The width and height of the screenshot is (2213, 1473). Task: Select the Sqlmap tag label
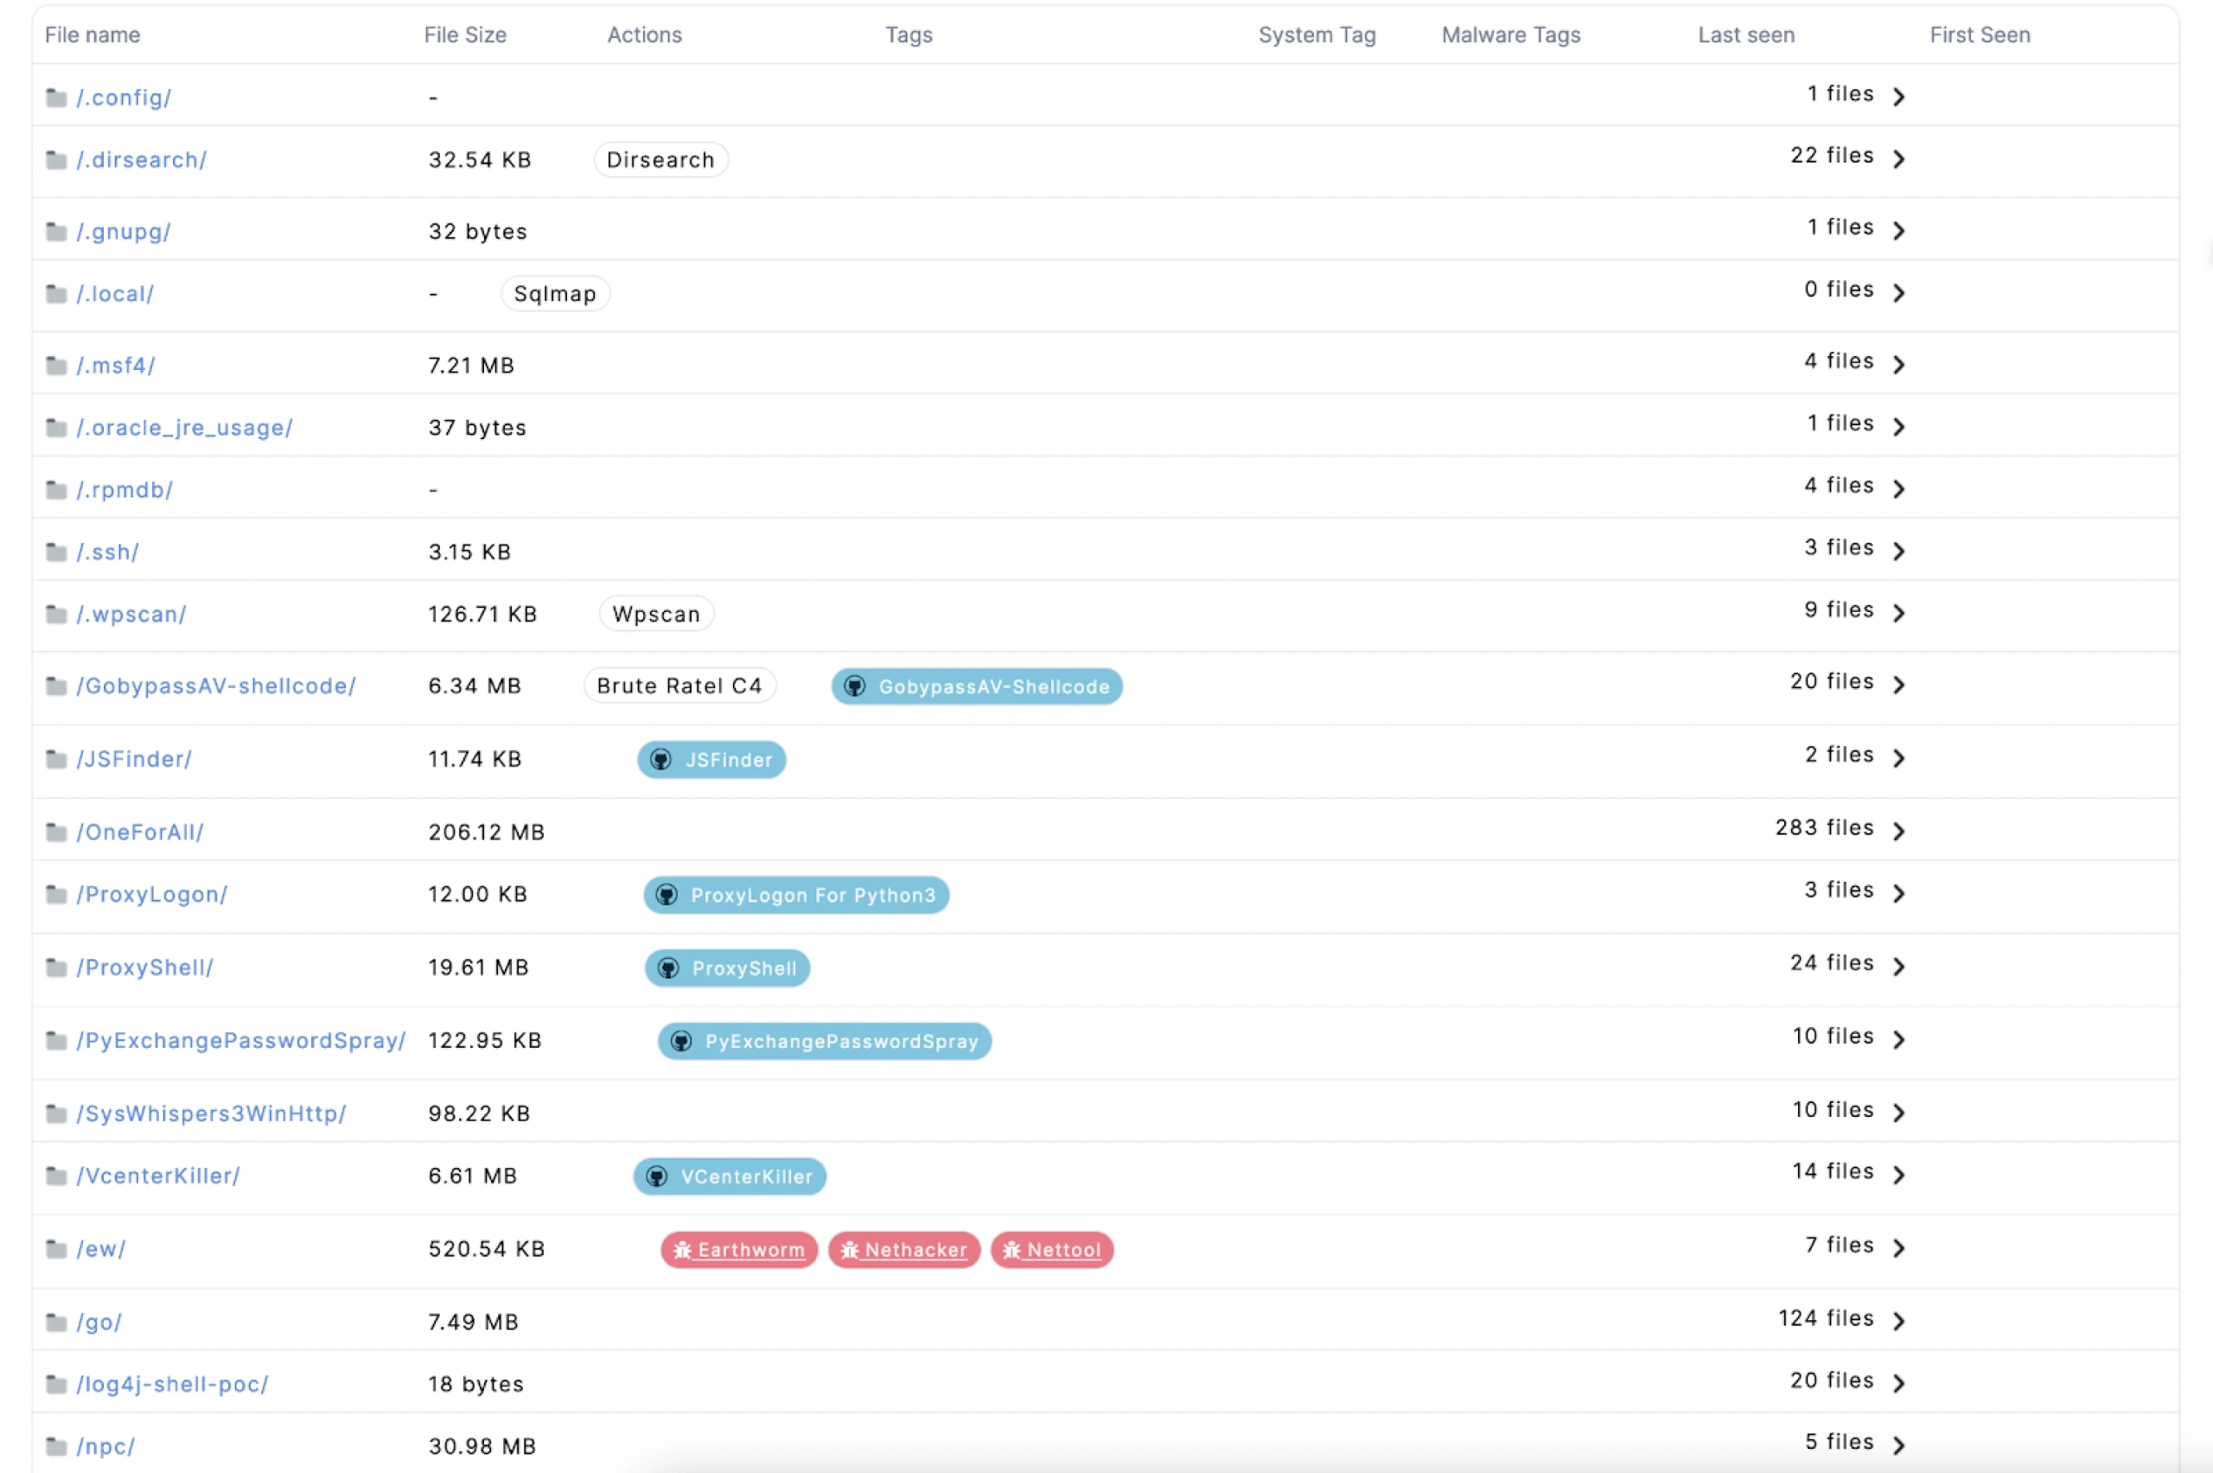pyautogui.click(x=554, y=293)
